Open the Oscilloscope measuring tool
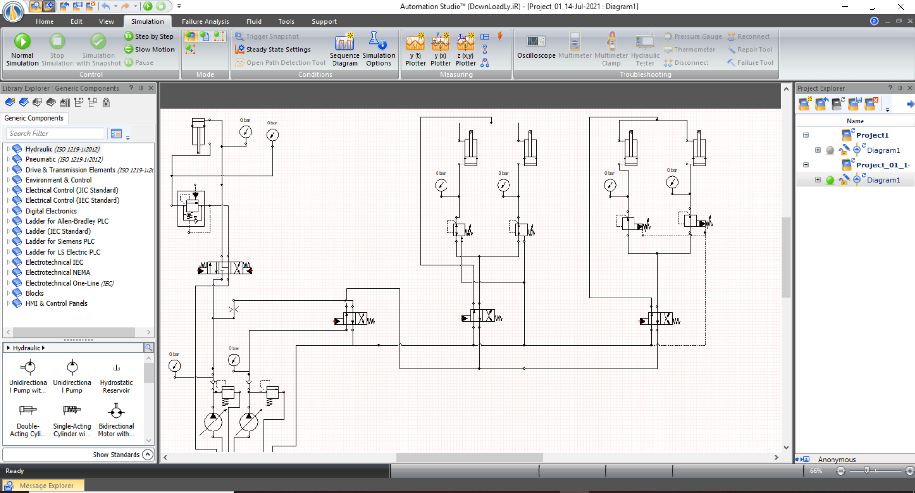915x493 pixels. (x=535, y=48)
